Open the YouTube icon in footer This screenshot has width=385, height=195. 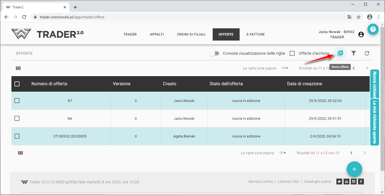(x=346, y=182)
